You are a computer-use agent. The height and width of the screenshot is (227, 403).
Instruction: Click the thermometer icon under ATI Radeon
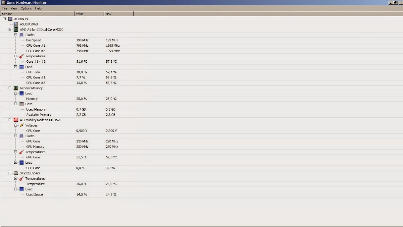pos(21,152)
